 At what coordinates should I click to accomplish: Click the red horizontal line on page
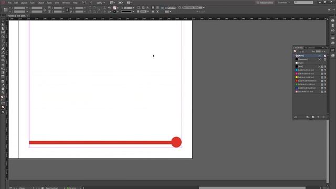point(100,142)
